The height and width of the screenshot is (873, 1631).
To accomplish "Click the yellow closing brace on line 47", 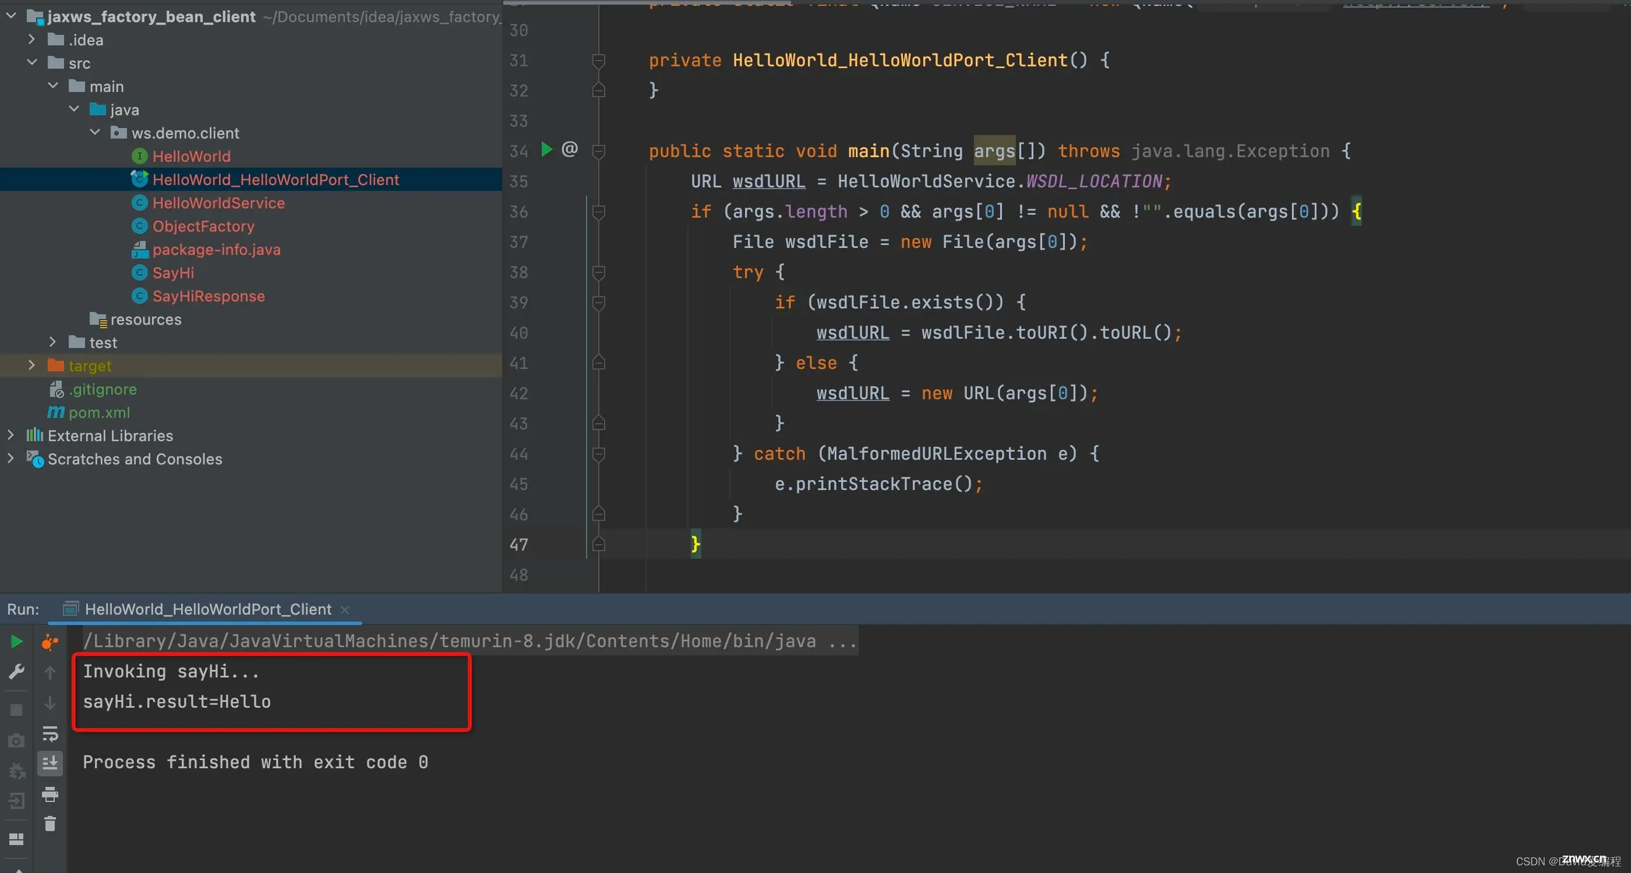I will 695,544.
